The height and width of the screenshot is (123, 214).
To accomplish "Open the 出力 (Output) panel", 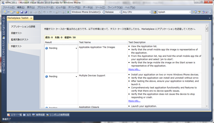I will point(27,115).
